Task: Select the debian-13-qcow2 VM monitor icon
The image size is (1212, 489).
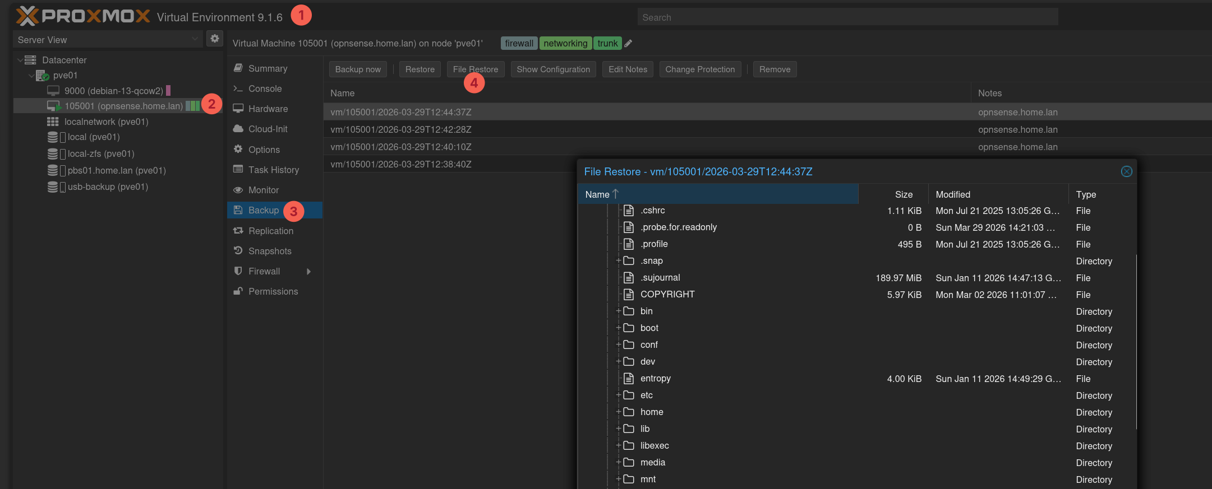Action: pyautogui.click(x=53, y=91)
